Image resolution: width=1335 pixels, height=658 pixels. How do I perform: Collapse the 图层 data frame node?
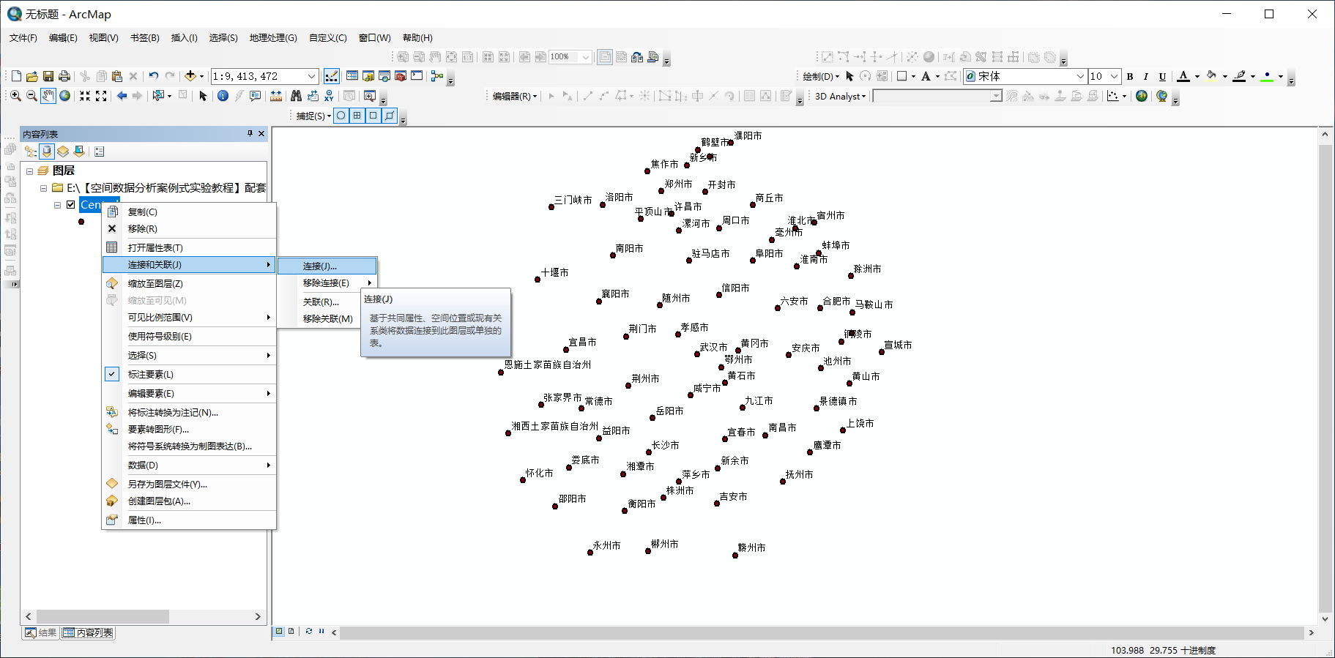click(x=30, y=171)
